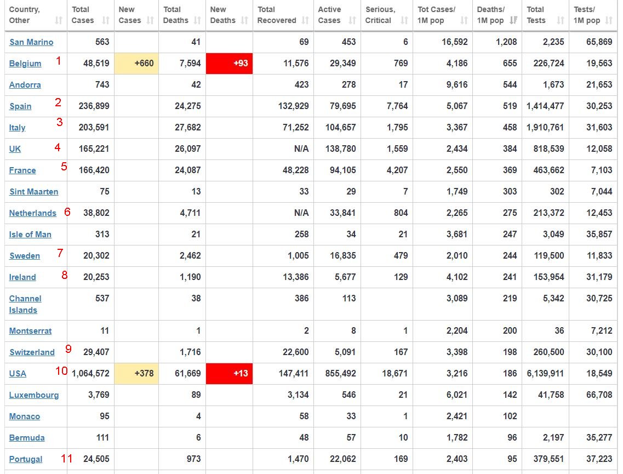The height and width of the screenshot is (474, 623).
Task: Click the Switzerland link
Action: [x=32, y=352]
